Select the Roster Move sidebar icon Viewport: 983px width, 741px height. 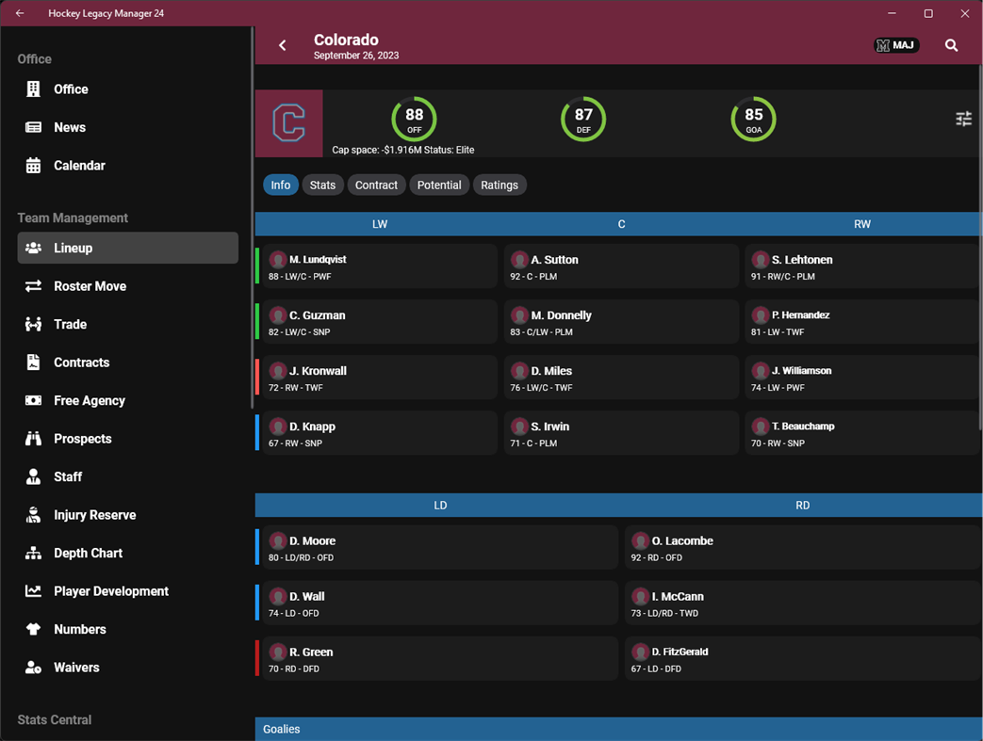(33, 286)
